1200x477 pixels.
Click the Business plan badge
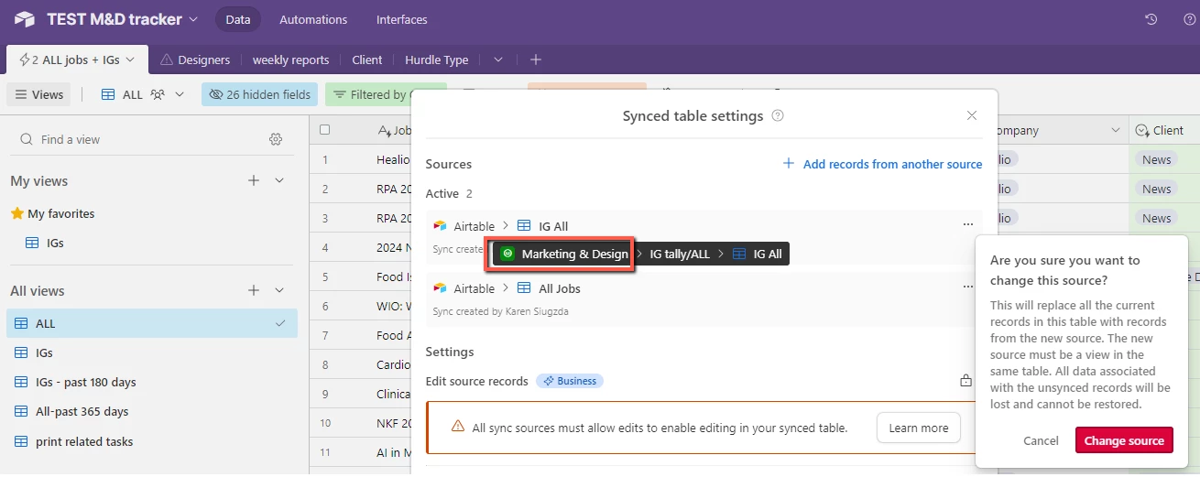[570, 381]
